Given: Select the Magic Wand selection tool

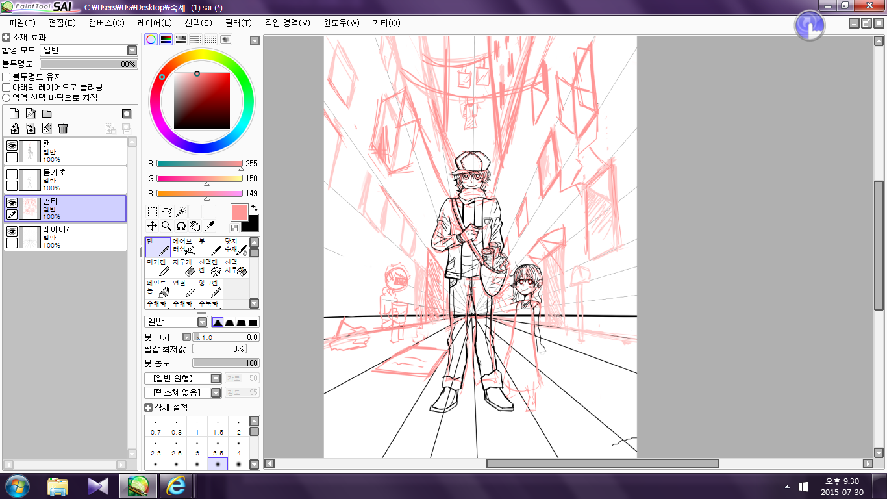Looking at the screenshot, I should point(181,211).
